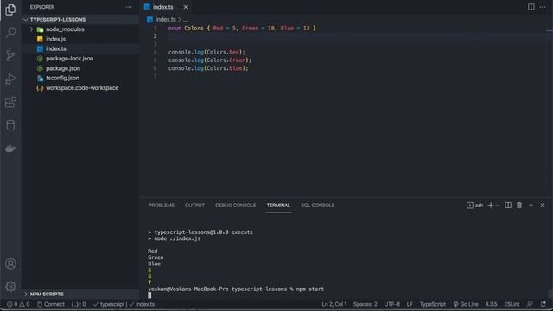Switch to the OUTPUT tab
553x311 pixels.
pyautogui.click(x=194, y=206)
